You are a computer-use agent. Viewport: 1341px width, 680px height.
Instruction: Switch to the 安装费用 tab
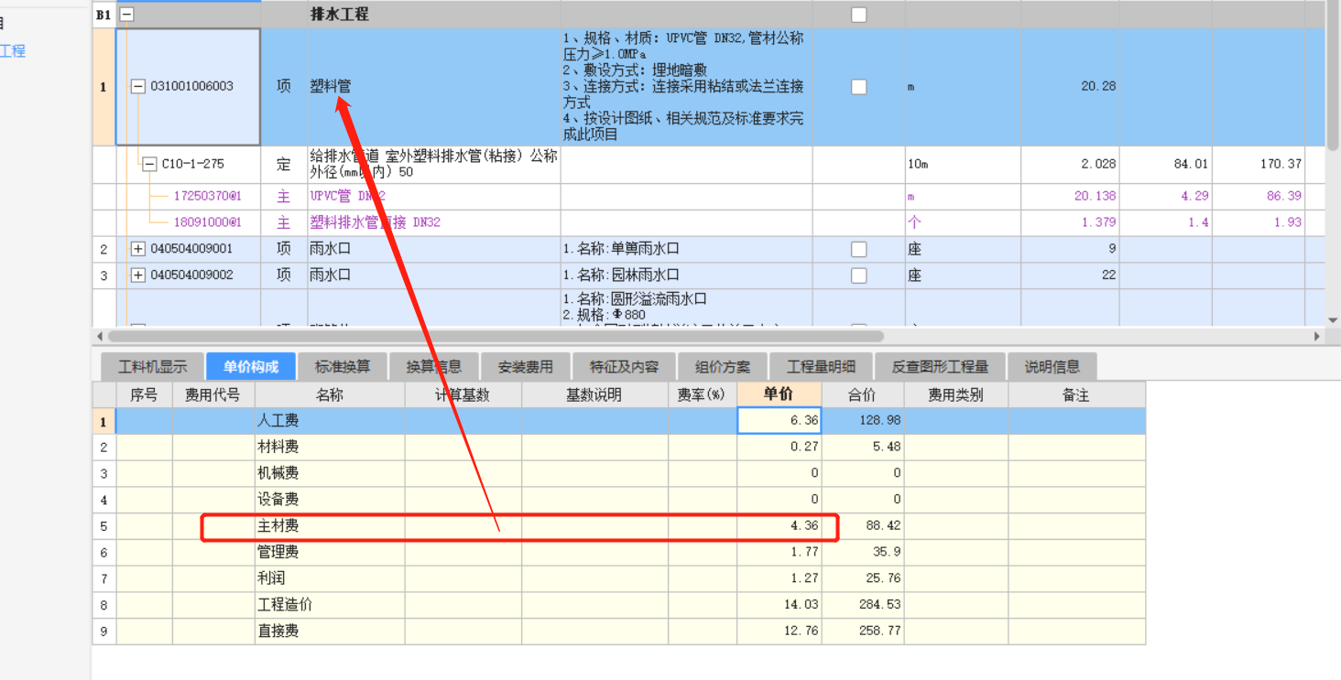click(526, 366)
